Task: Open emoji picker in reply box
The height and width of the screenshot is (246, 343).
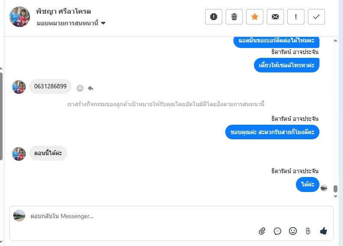Action: click(293, 231)
